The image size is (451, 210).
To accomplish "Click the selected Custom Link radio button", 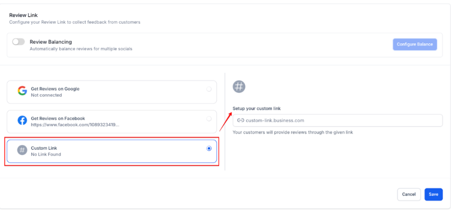I will [209, 148].
